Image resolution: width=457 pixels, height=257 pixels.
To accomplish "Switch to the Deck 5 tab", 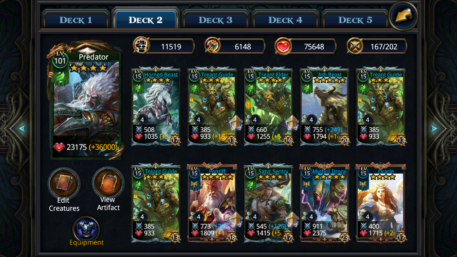I will click(x=355, y=20).
